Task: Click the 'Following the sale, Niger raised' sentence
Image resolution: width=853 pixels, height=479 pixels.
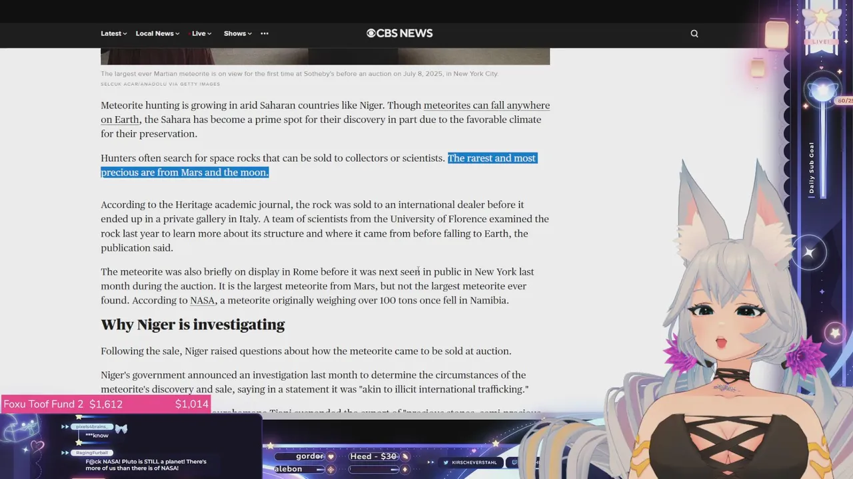Action: tap(306, 351)
